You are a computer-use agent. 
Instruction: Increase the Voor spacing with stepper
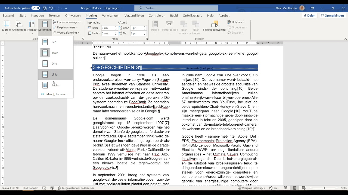pyautogui.click(x=145, y=27)
